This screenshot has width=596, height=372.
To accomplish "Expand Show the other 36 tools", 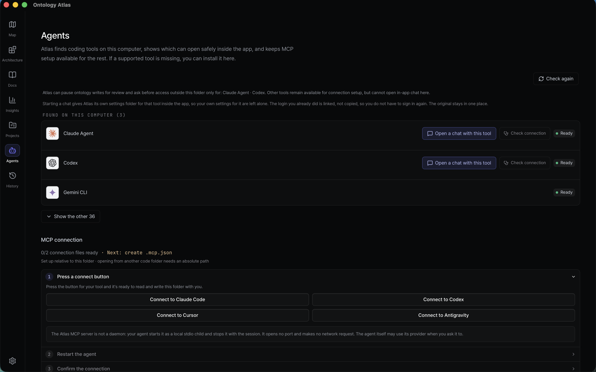I will click(x=70, y=216).
